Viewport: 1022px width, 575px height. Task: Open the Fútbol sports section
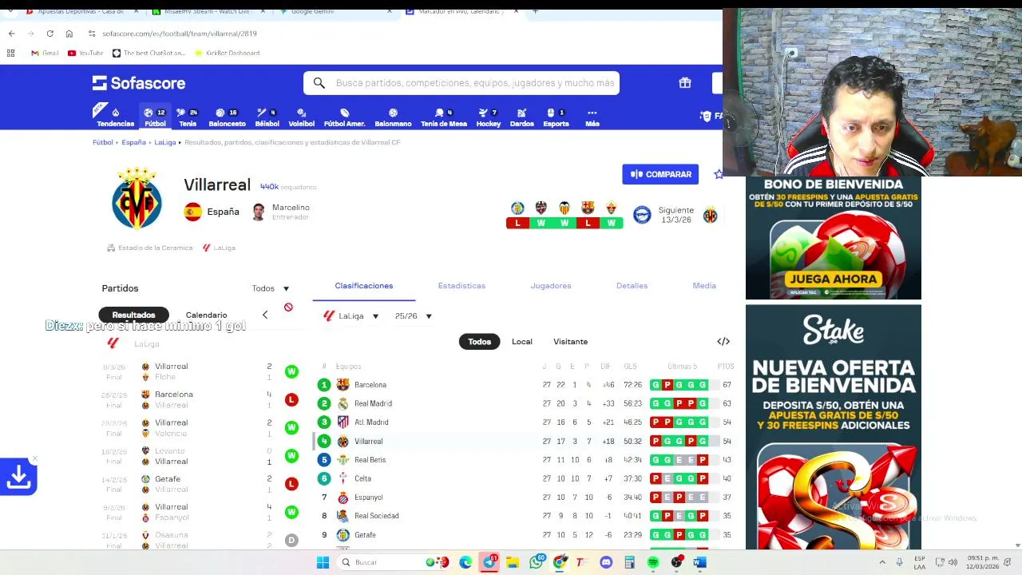155,117
